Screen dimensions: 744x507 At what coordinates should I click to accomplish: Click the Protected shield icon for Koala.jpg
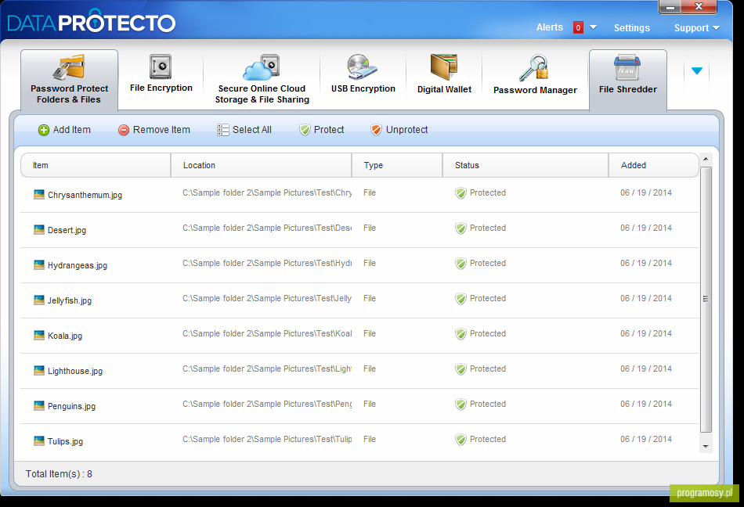(x=460, y=334)
